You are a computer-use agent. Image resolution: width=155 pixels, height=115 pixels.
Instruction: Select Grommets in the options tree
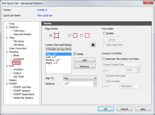(19, 59)
